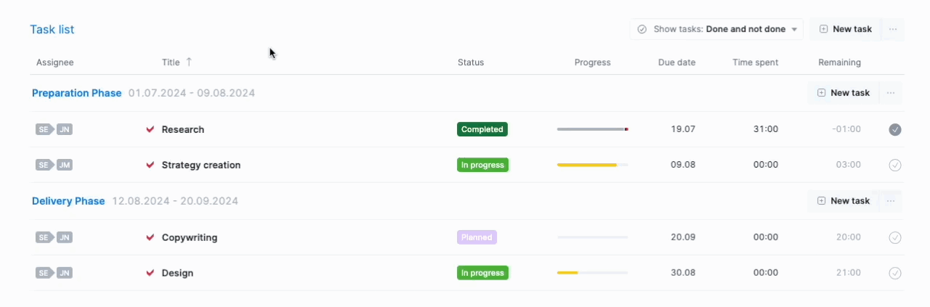Mark Design task as done
Screen dimensions: 930x307
coord(895,273)
